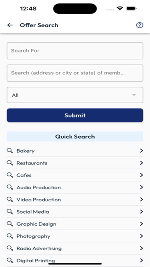Tap the magnifier icon next to Photography

pyautogui.click(x=10, y=236)
